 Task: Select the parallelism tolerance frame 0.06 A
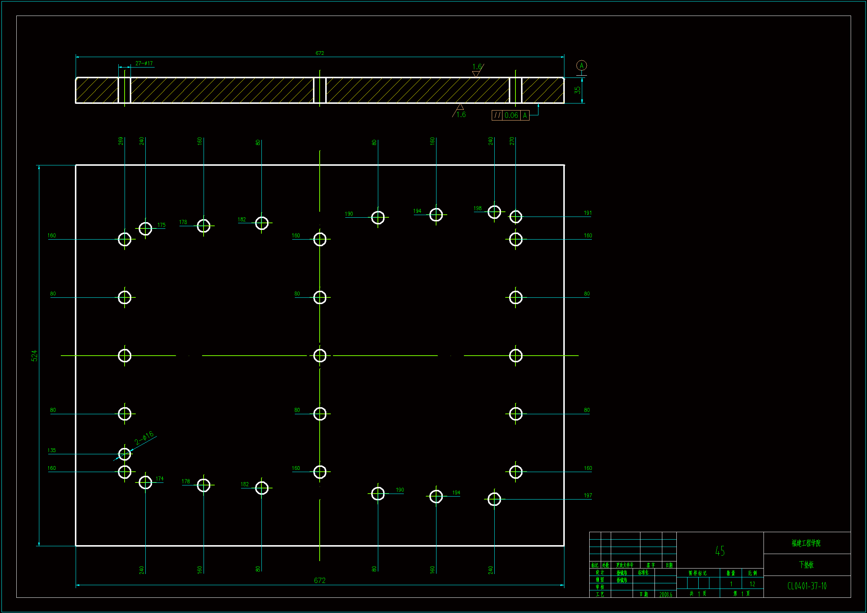pos(510,115)
